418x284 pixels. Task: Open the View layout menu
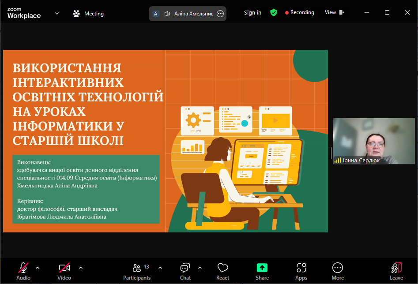(334, 13)
